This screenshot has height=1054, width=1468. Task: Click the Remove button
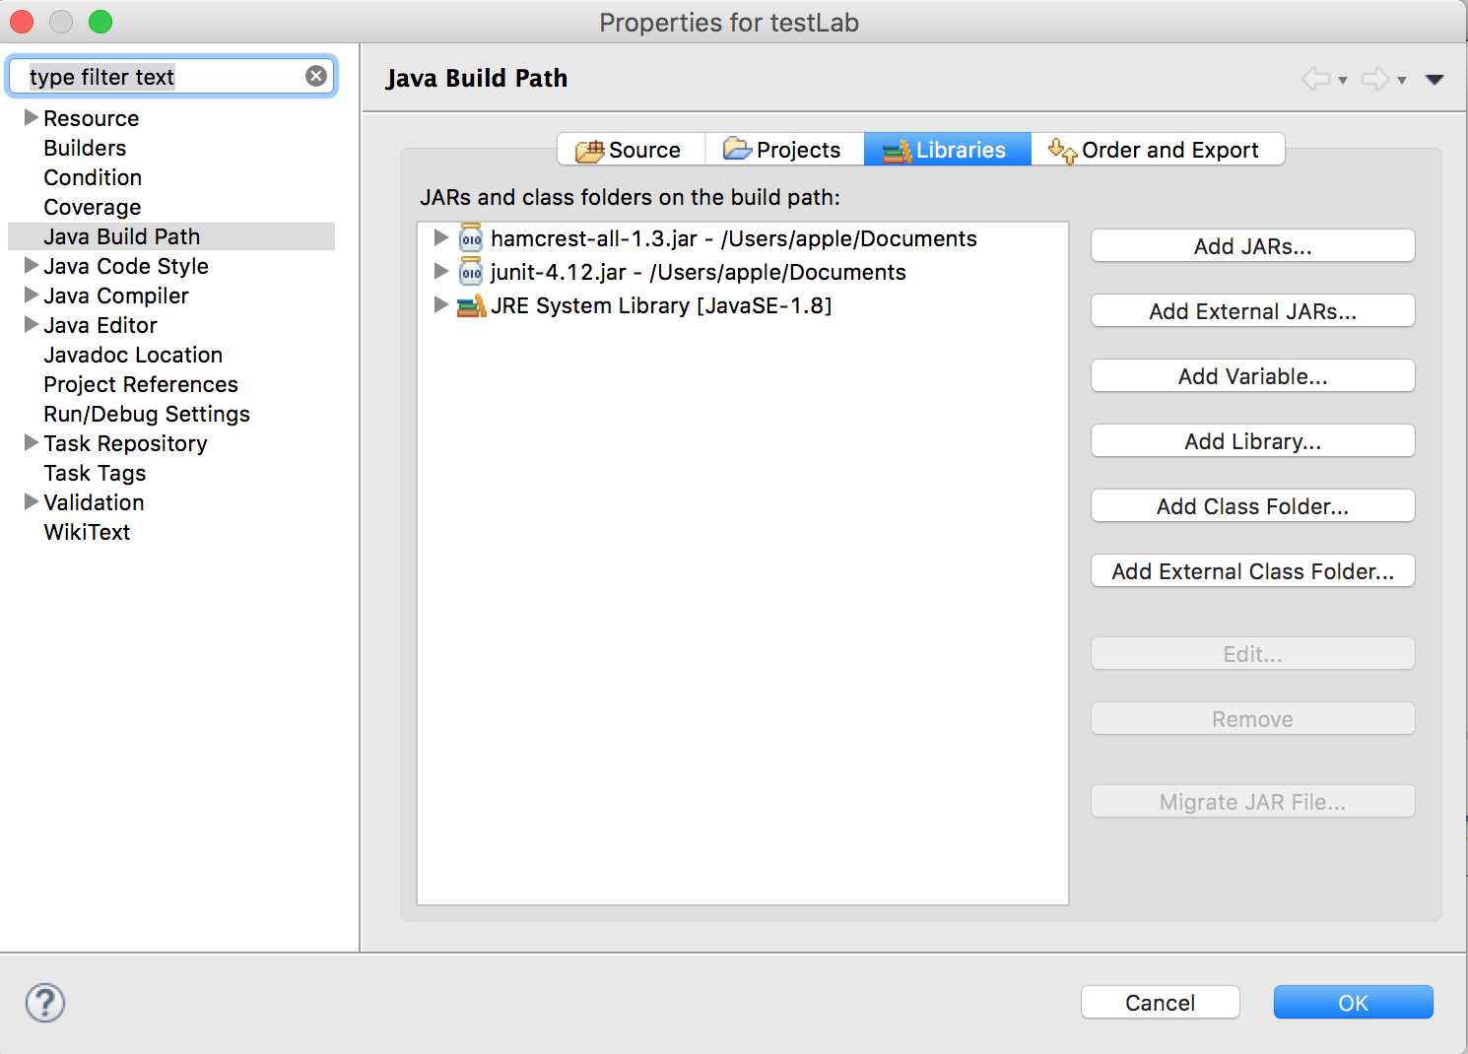pyautogui.click(x=1253, y=719)
